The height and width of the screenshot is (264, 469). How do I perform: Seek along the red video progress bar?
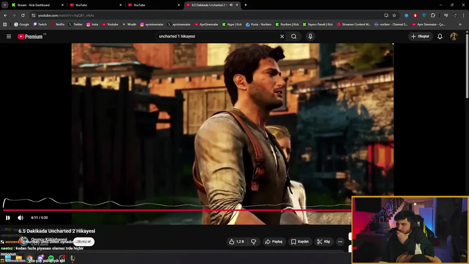[177, 210]
